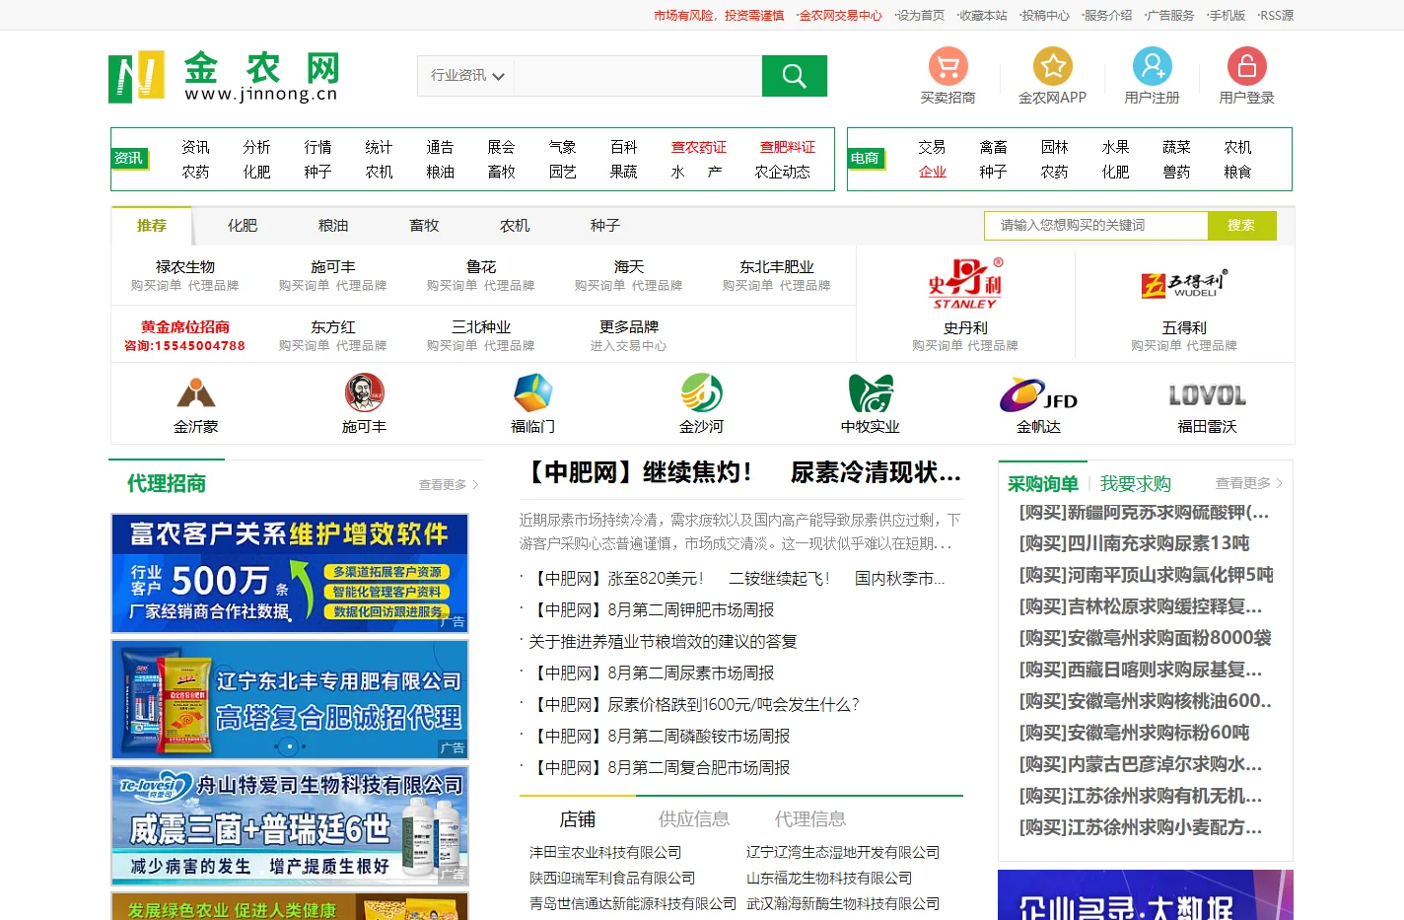Switch to the 粮油 tab
Image resolution: width=1404 pixels, height=920 pixels.
[333, 226]
